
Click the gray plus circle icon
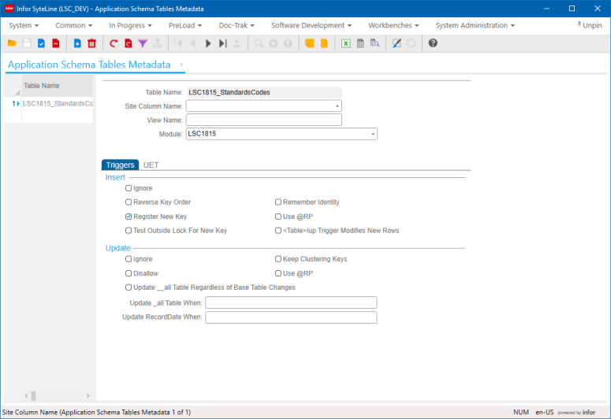[x=273, y=43]
